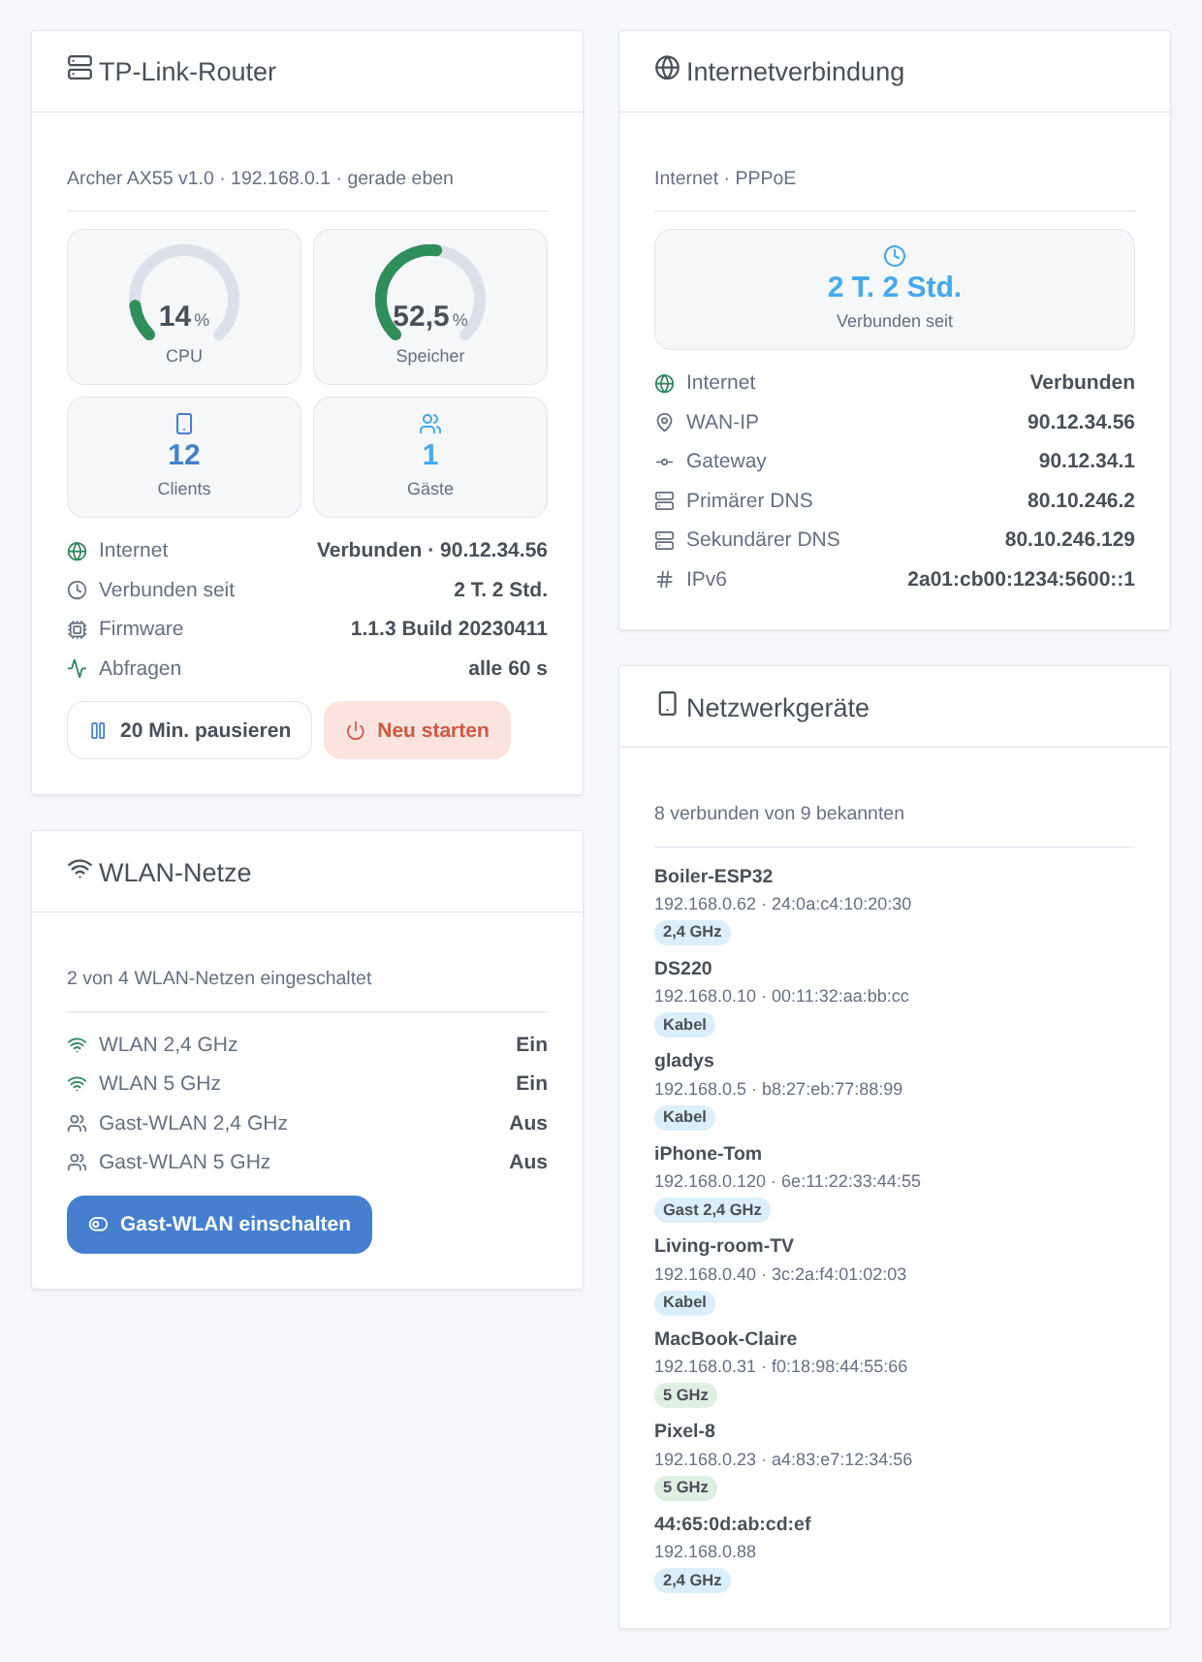This screenshot has height=1662, width=1202.
Task: Click the clock icon next to Verbunden seit row
Action: [x=78, y=591]
